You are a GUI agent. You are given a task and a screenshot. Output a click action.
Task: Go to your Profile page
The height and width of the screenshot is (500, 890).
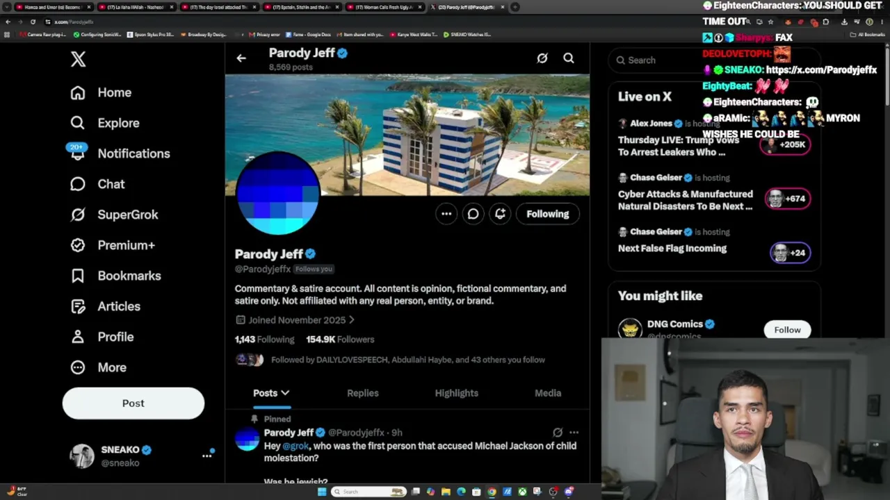[102, 337]
